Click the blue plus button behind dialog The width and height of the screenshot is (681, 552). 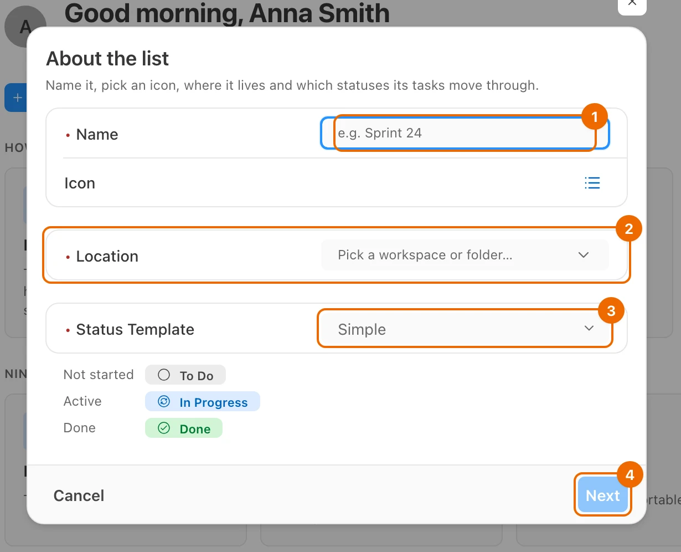16,98
